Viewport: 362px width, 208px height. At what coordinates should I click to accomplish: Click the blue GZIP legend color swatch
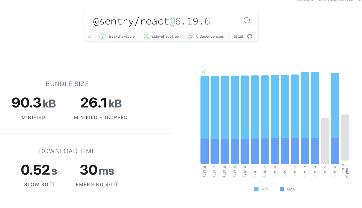pos(282,189)
